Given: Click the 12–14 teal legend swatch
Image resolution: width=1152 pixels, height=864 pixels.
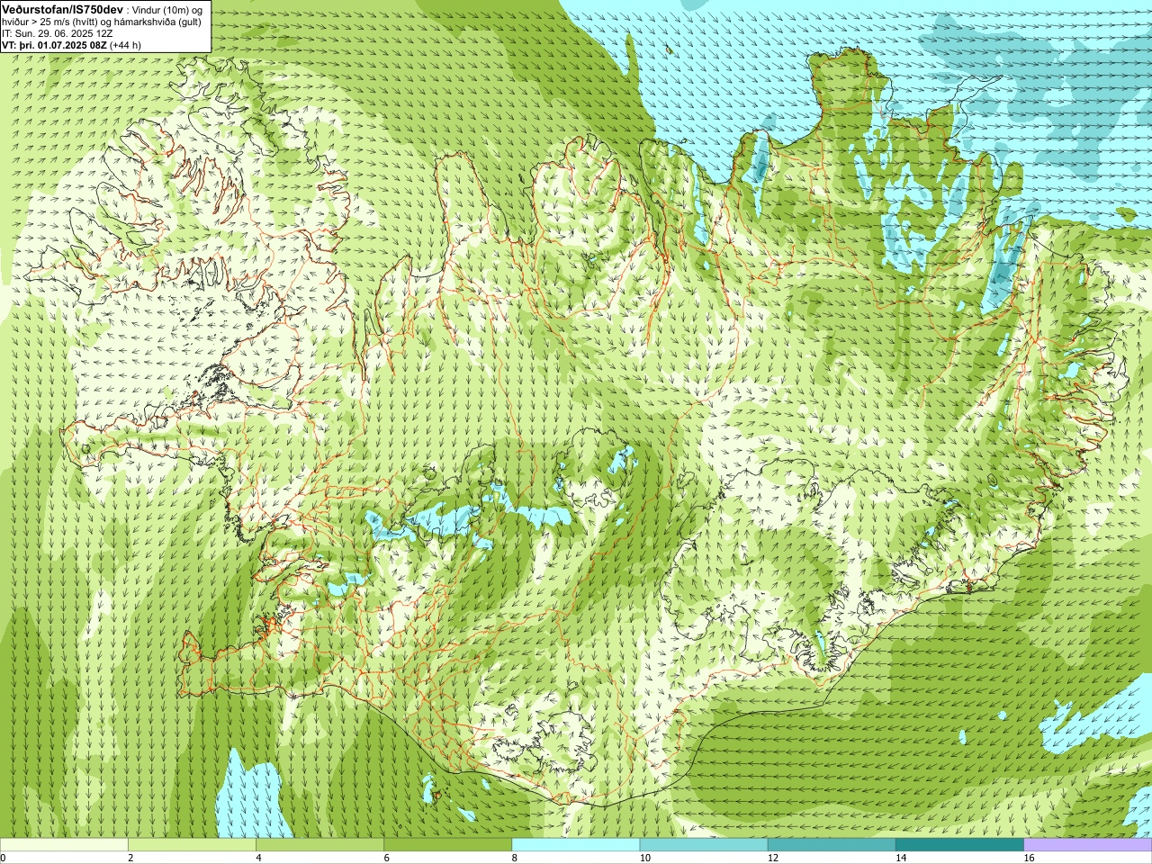Looking at the screenshot, I should (x=832, y=845).
